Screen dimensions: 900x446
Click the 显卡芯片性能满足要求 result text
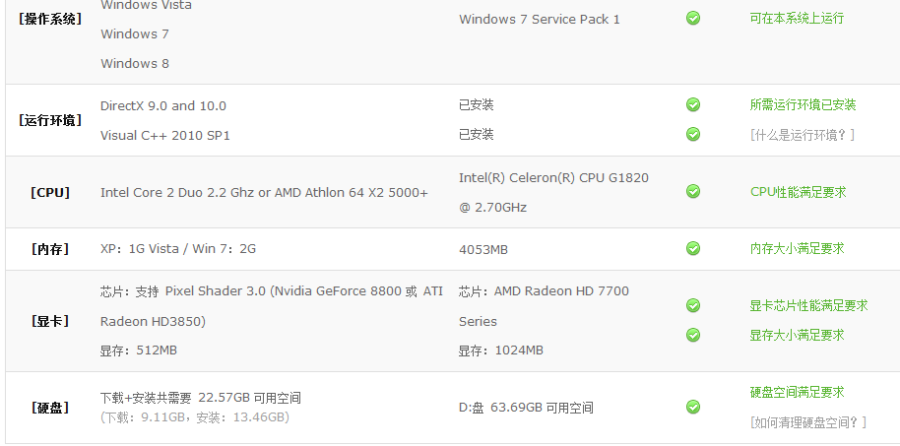pos(808,306)
